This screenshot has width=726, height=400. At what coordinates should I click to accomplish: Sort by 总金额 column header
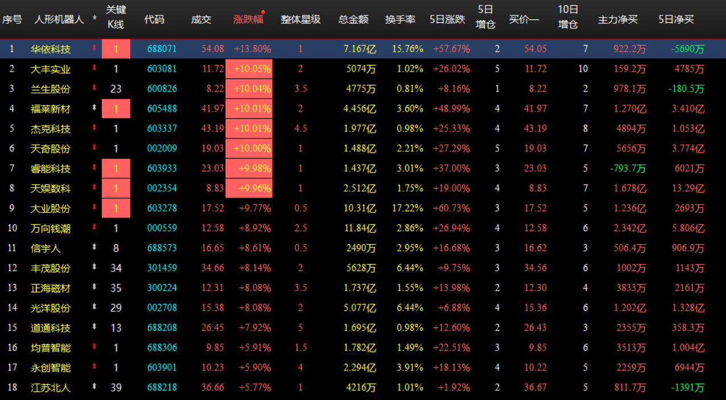tap(354, 19)
